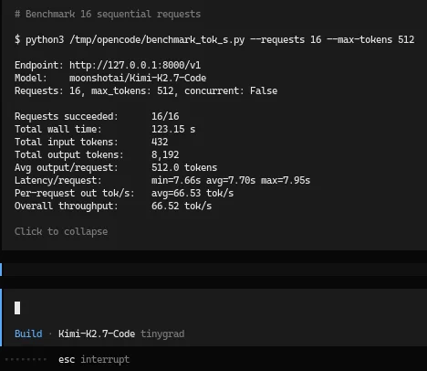427x371 pixels.
Task: Click the Total wall time 123.15 s value
Action: pyautogui.click(x=173, y=129)
